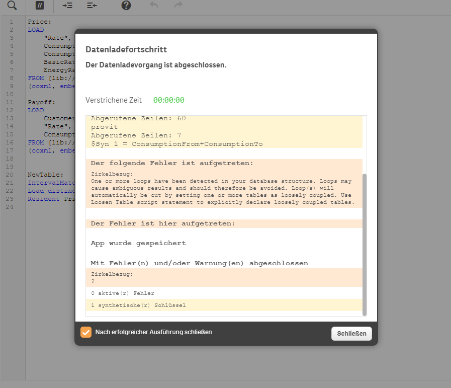The width and height of the screenshot is (451, 388).
Task: Click the log panel vertical scrollbar
Action: (365, 245)
